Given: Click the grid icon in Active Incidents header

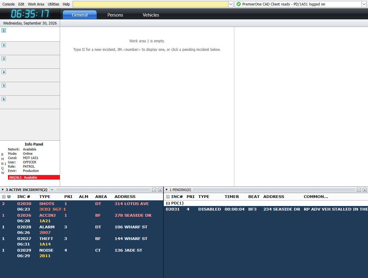Looking at the screenshot, I should pyautogui.click(x=4, y=197).
